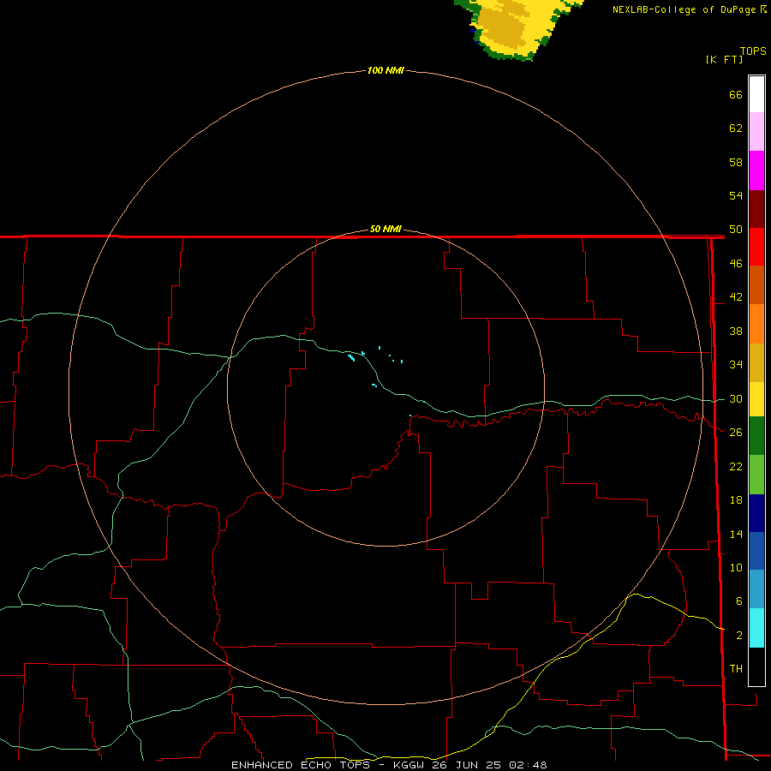
Task: Click the legend value 46
Action: [x=736, y=264]
